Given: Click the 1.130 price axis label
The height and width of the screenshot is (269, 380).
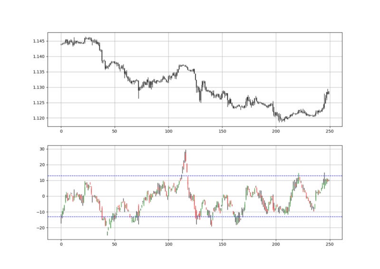Looking at the screenshot, I should [39, 87].
